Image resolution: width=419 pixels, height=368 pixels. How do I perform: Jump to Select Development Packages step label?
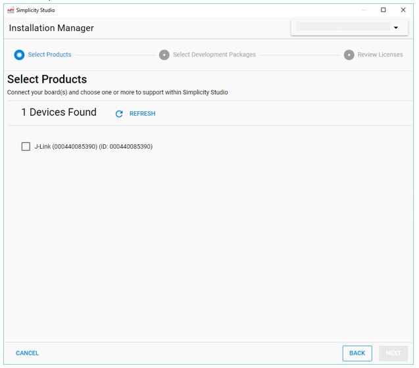pyautogui.click(x=214, y=55)
